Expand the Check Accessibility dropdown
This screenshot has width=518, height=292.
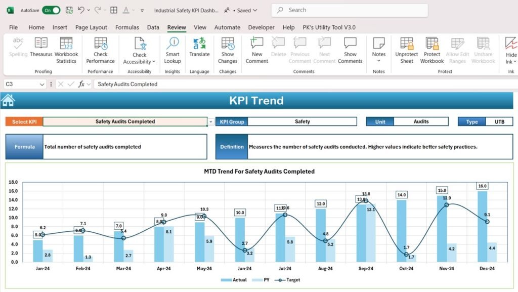[154, 61]
